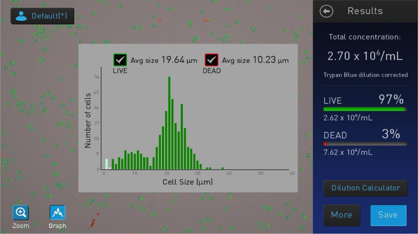418x234 pixels.
Task: Click the pink dead-cell bar in histogram
Action: pos(110,168)
